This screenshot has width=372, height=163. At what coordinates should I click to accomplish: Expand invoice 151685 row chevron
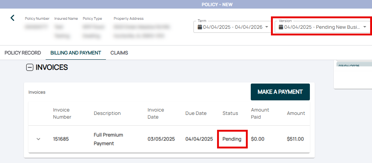coord(38,139)
